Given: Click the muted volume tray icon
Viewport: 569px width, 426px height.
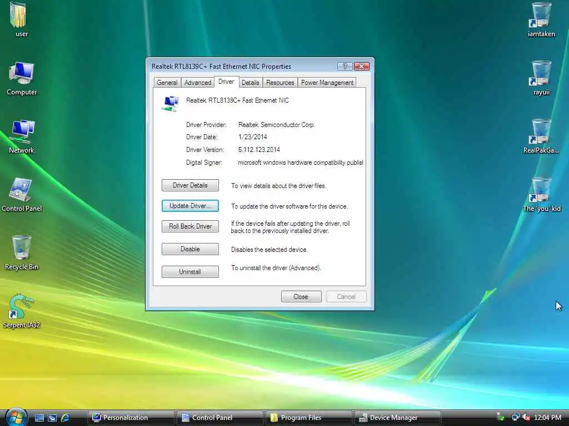Looking at the screenshot, I should 526,417.
